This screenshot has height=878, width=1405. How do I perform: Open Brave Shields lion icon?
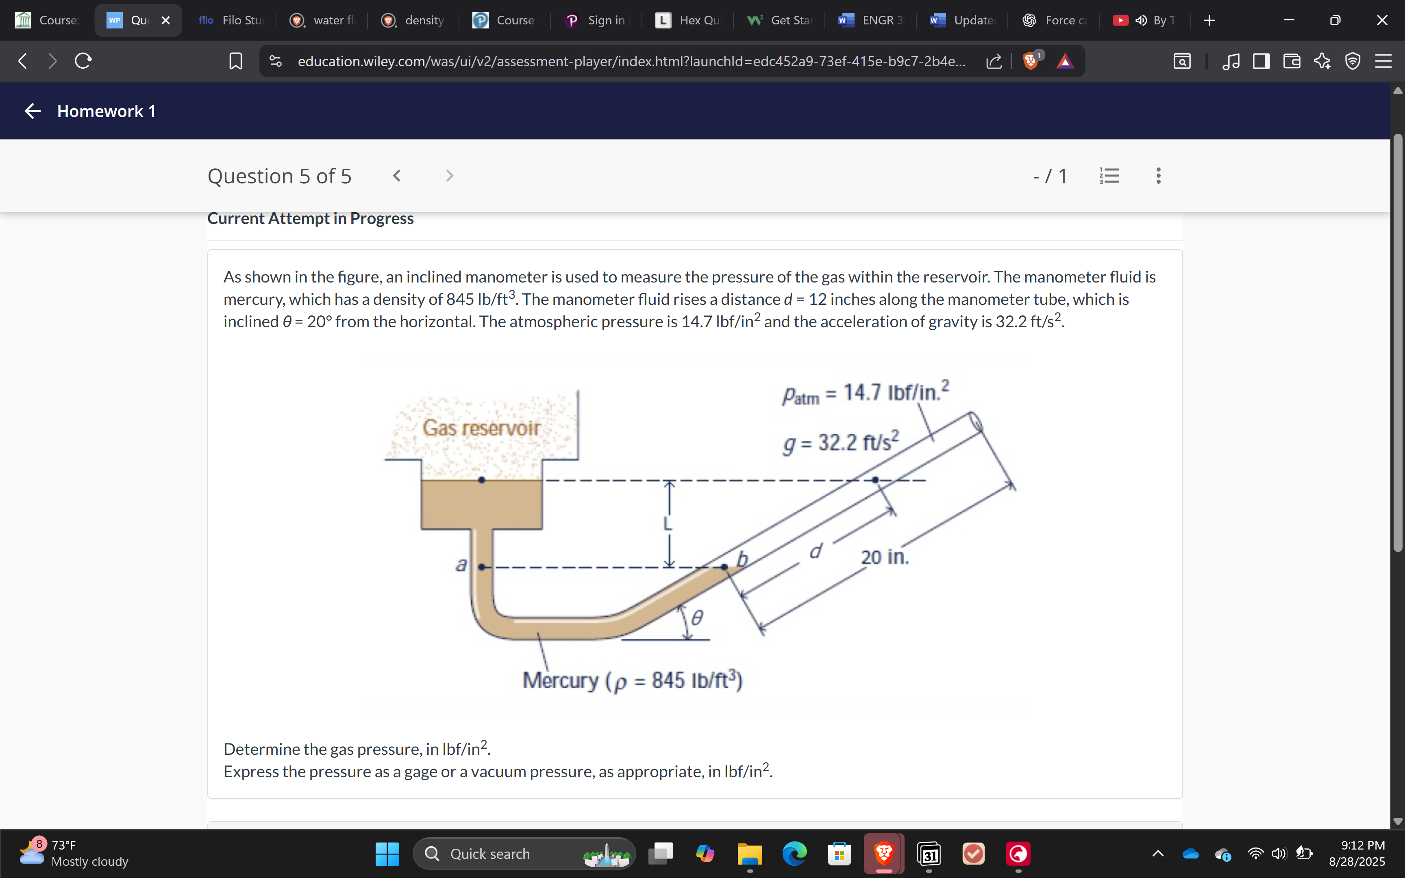tap(1031, 61)
